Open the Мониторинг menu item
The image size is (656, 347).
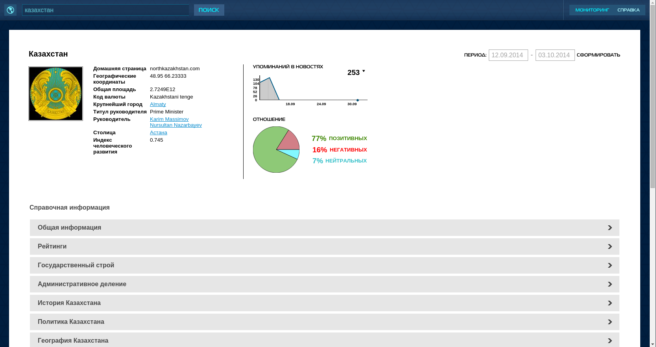[592, 10]
